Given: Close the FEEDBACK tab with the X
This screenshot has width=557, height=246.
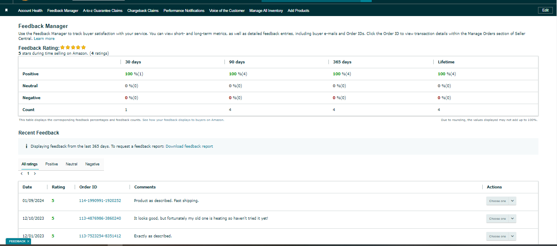Looking at the screenshot, I should [28, 241].
